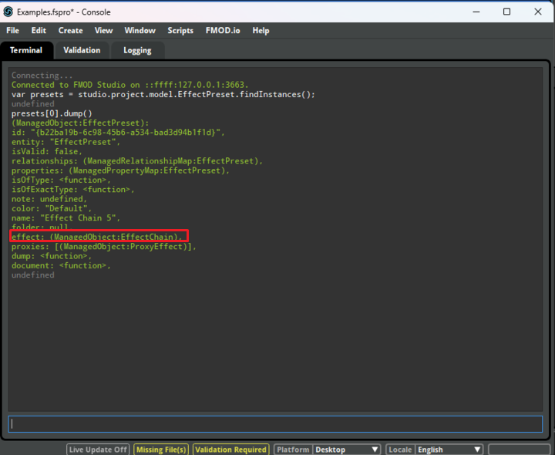Click the 'note: undefined' line

[x=49, y=199]
